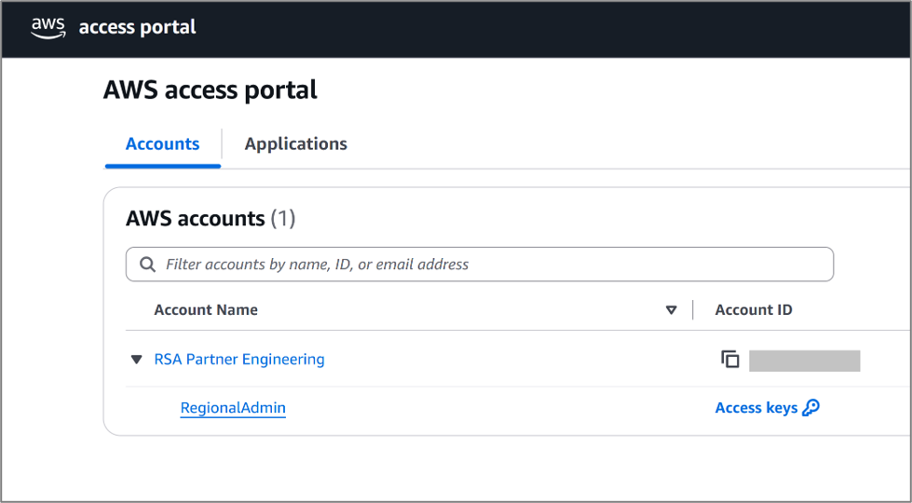Copy the RSA Partner Engineering account ID
912x503 pixels.
click(730, 360)
